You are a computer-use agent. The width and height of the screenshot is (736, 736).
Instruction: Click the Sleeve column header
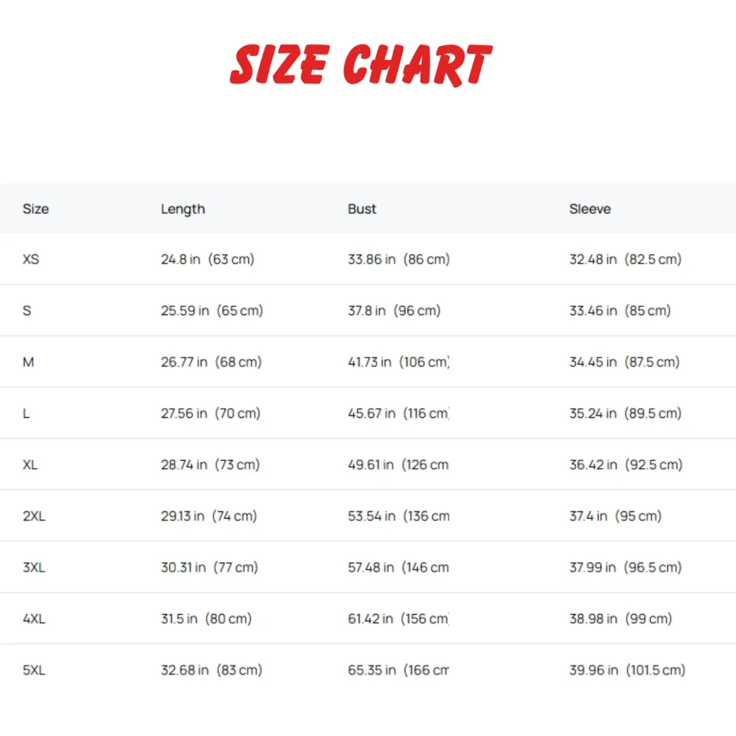[x=590, y=209]
